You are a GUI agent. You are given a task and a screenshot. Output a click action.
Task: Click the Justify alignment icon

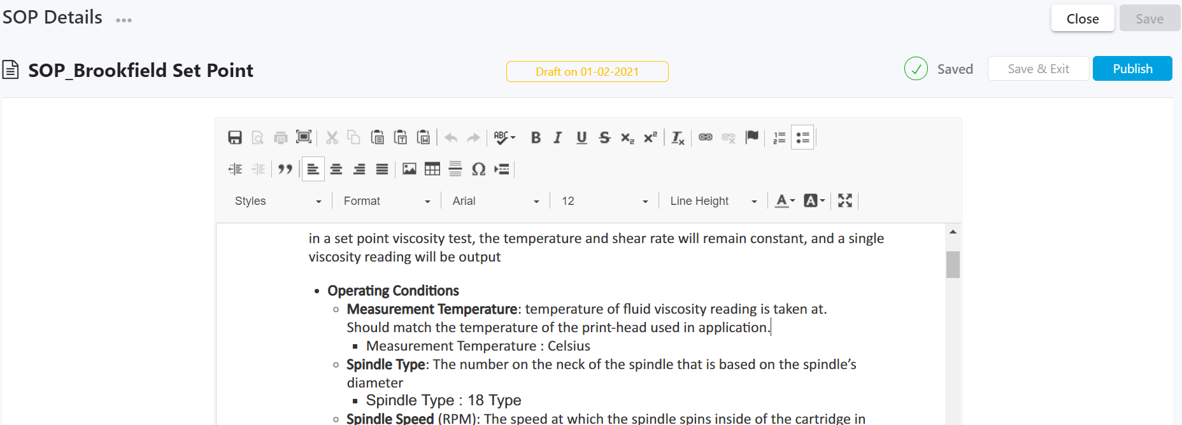[x=382, y=169]
